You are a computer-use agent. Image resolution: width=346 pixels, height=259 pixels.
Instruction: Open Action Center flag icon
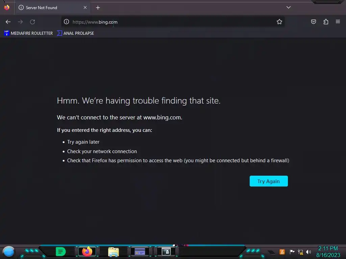tap(292, 252)
